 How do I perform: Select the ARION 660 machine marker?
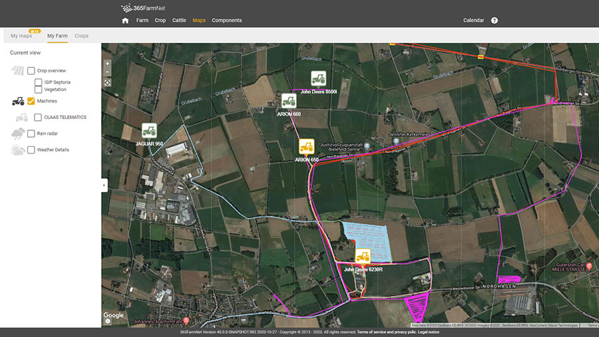[x=289, y=102]
